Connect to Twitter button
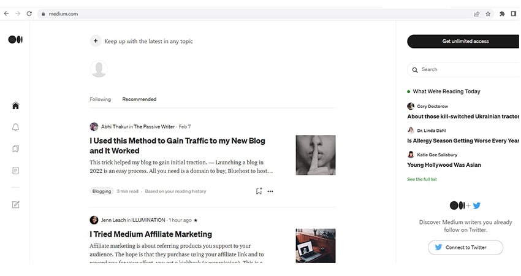521x276 pixels. tap(465, 247)
